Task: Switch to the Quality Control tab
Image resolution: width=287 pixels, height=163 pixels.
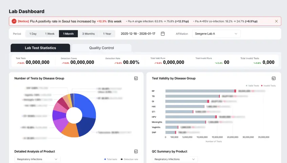Action: tap(102, 48)
